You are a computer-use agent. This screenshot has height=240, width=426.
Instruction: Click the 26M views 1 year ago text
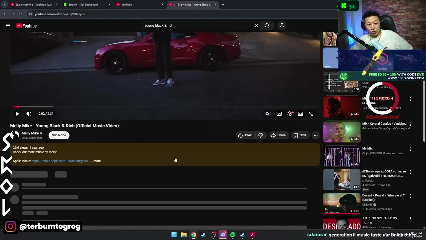tap(28, 147)
